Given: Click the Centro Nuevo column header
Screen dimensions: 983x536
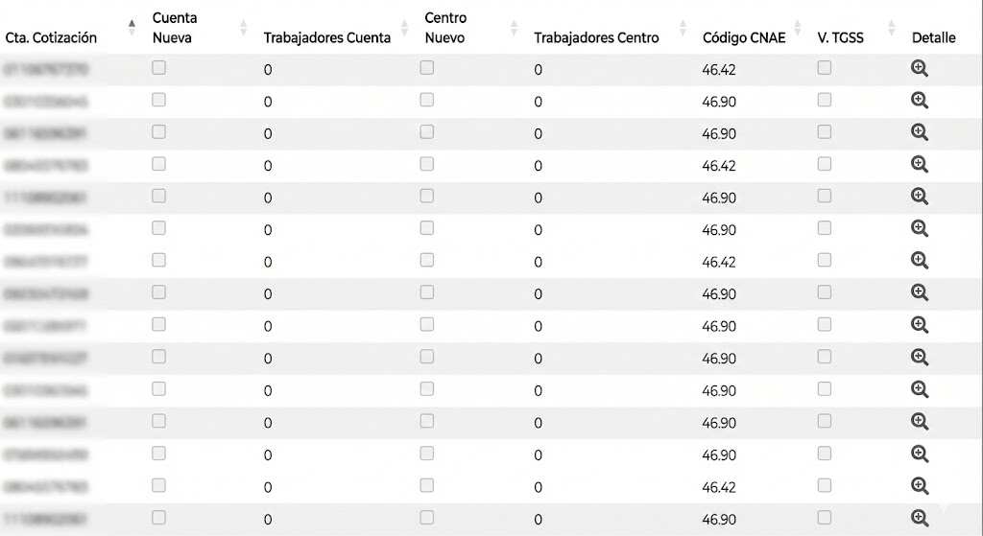Looking at the screenshot, I should click(x=445, y=28).
